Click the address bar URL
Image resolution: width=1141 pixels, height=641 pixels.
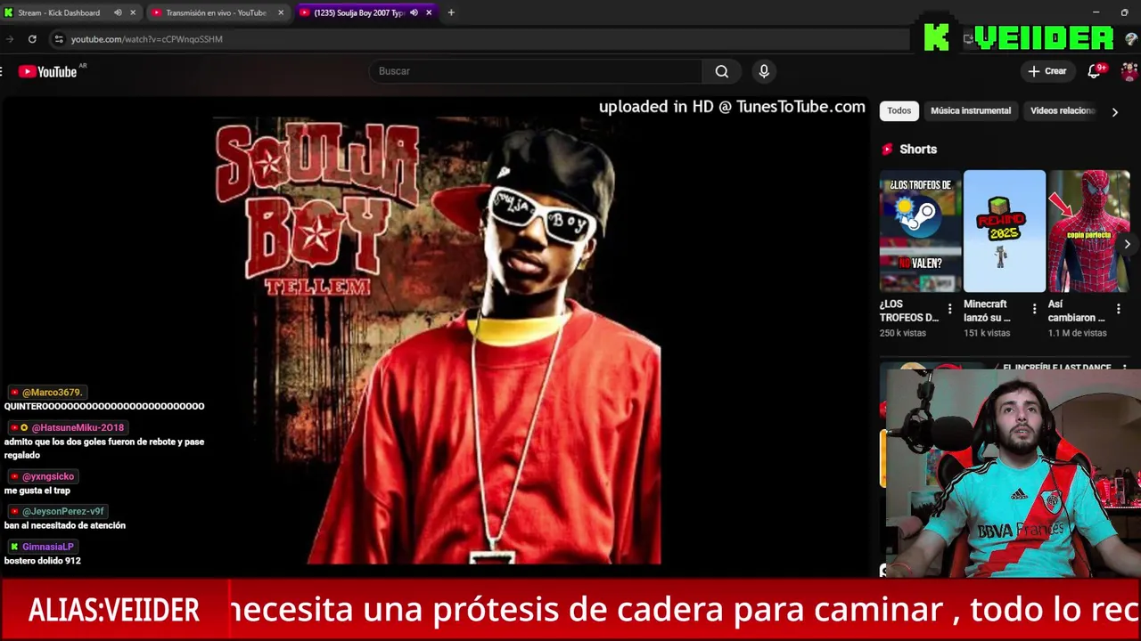coord(147,39)
